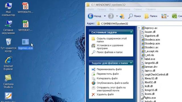Open the Правка menu
The height and width of the screenshot is (102, 182).
[x=102, y=9]
